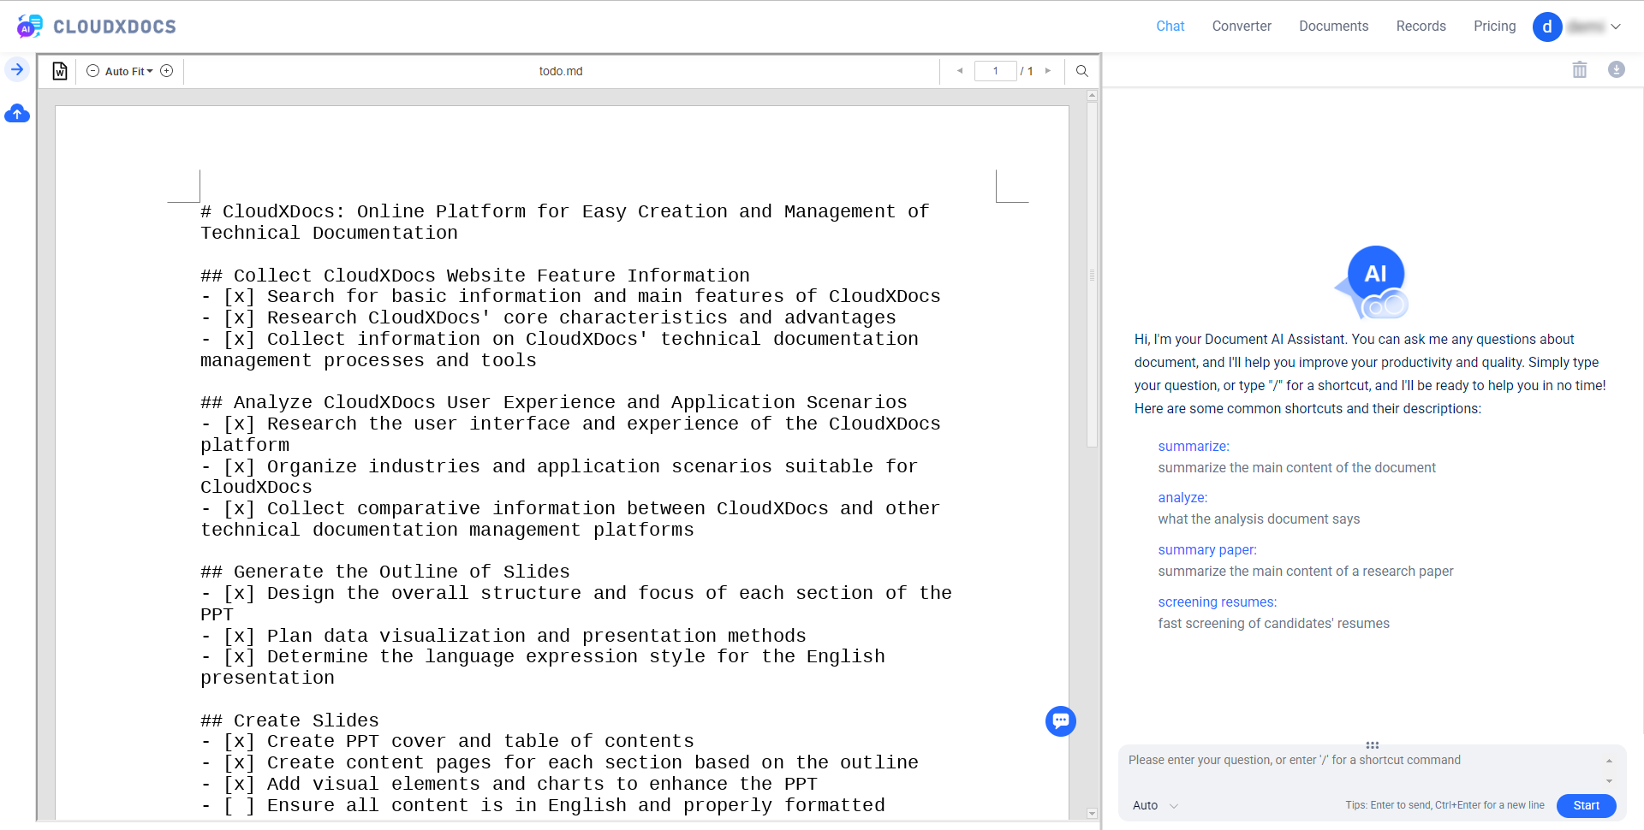Click the drag handle dots above the input
The width and height of the screenshot is (1644, 830).
tap(1373, 745)
